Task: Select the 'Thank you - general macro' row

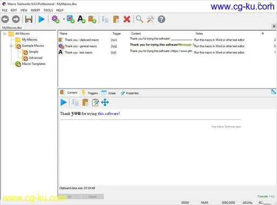Action: click(167, 46)
